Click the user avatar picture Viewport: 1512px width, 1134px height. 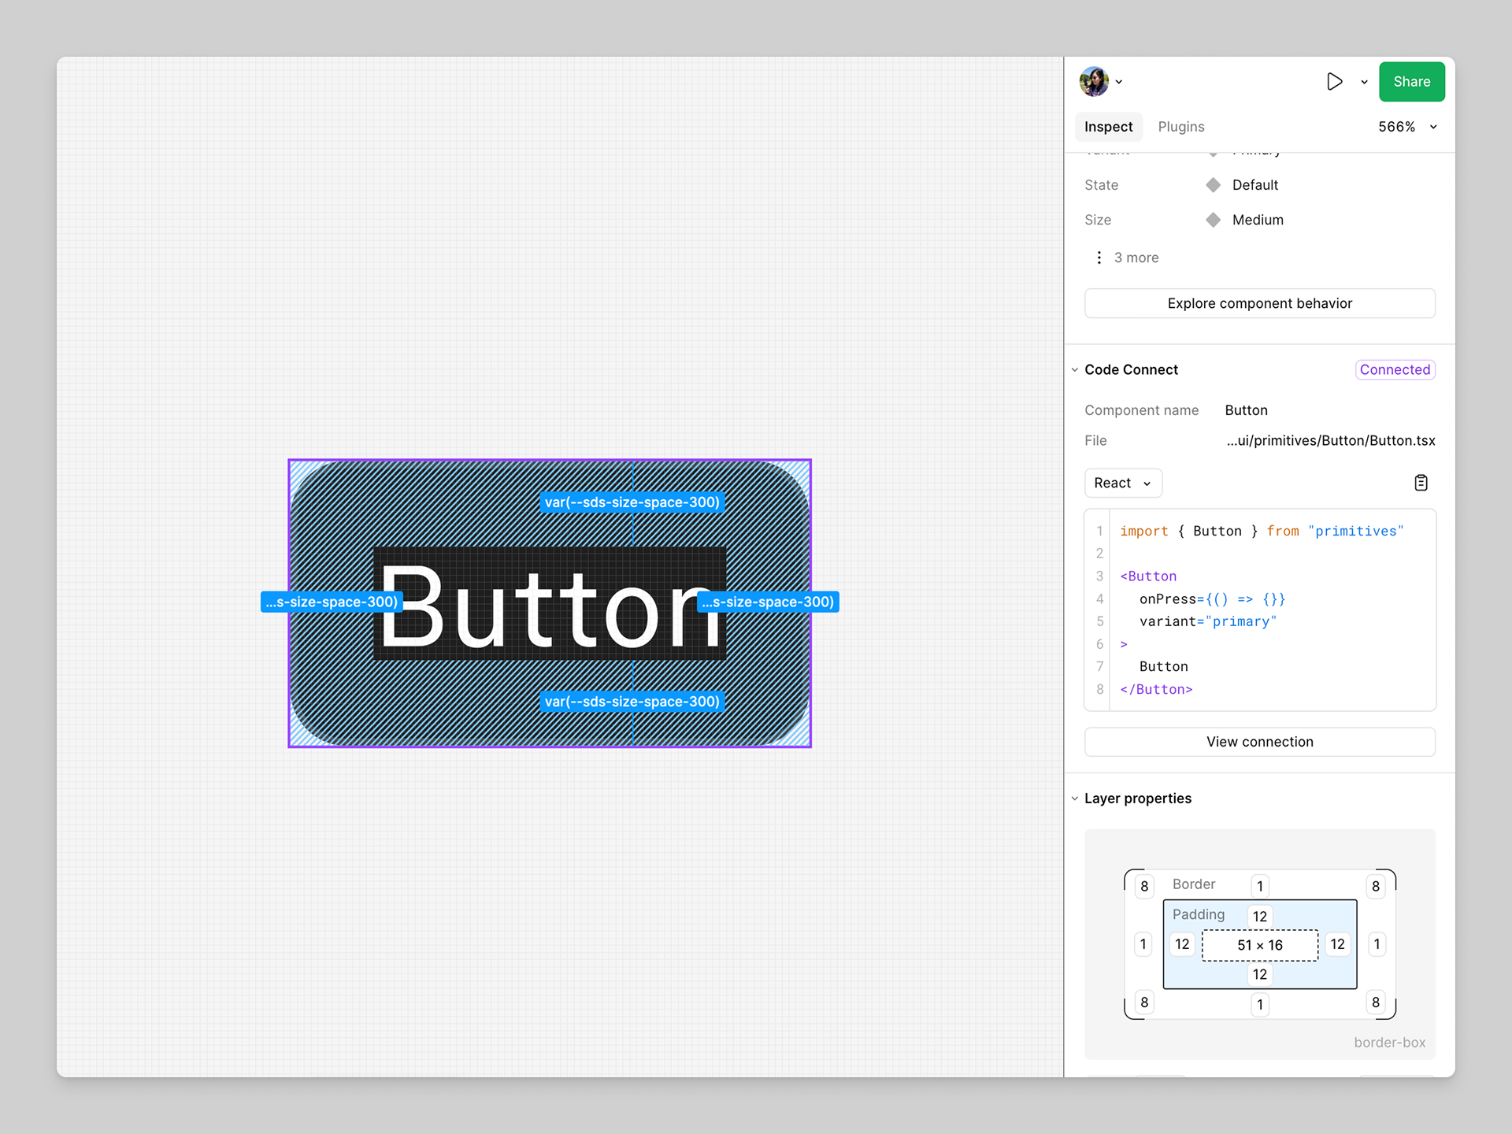point(1094,82)
